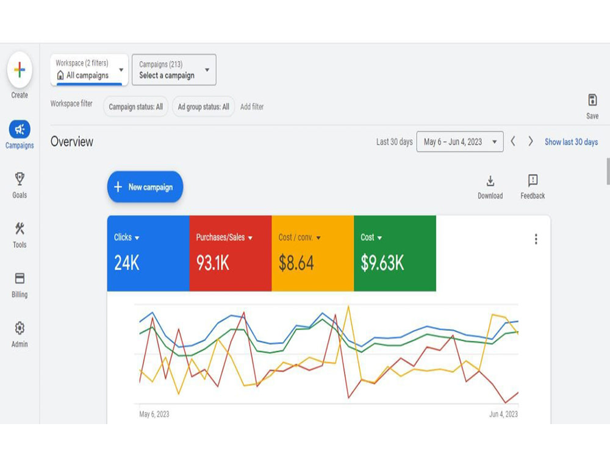Open the scorecard three-dot menu
The width and height of the screenshot is (610, 457).
tap(536, 239)
